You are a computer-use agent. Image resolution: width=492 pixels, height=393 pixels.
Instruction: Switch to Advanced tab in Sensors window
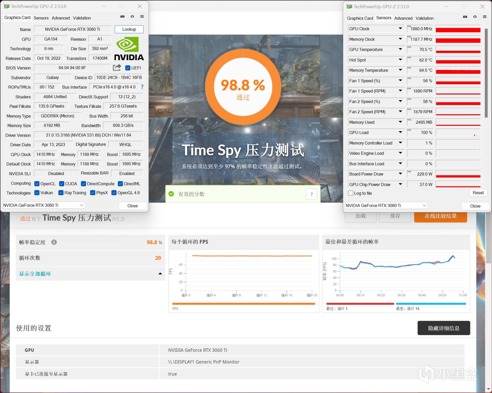click(x=403, y=18)
